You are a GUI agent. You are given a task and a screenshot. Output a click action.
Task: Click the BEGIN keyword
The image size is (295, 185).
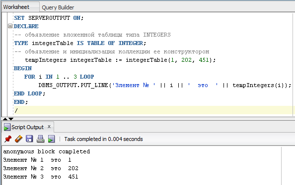23,68
